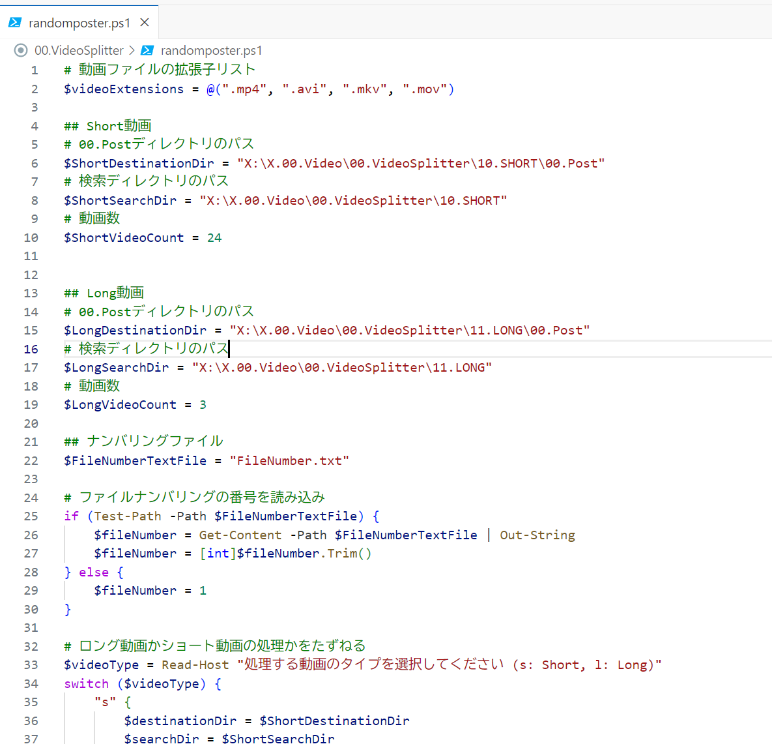Click the breadcrumb circle icon before 00.VideoSplitter
This screenshot has width=772, height=744.
coord(21,50)
